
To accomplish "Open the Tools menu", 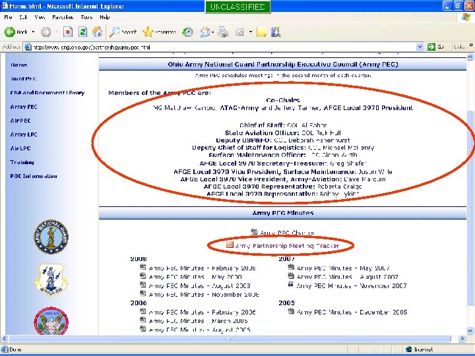I will [x=86, y=17].
